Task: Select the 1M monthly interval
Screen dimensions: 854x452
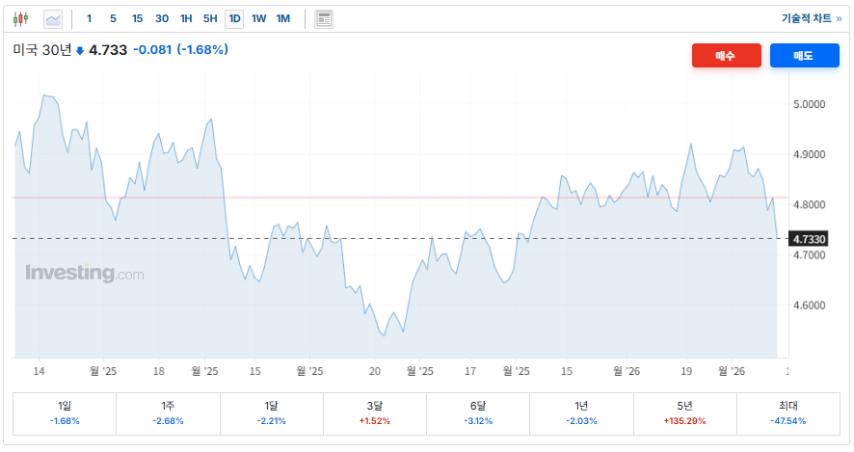Action: 282,18
